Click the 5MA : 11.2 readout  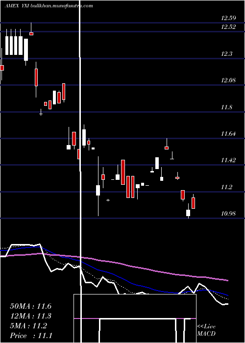coord(28,326)
